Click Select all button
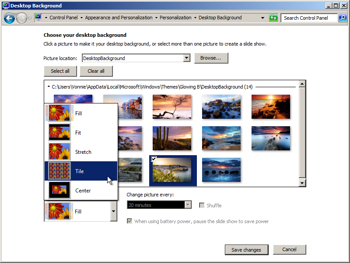The width and height of the screenshot is (350, 263). pos(60,71)
